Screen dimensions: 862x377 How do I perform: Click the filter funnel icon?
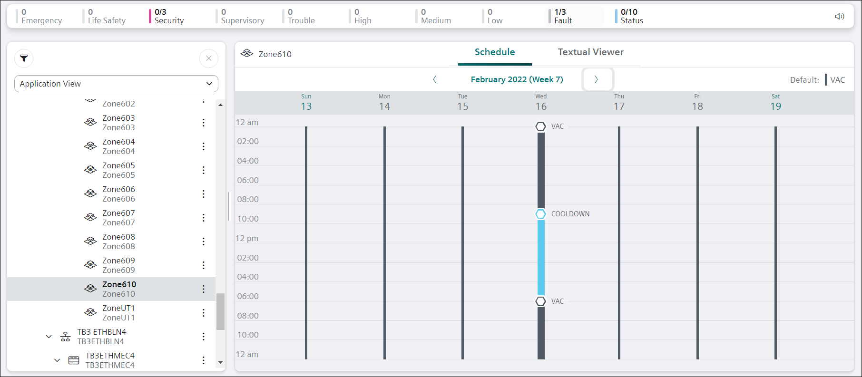click(24, 58)
